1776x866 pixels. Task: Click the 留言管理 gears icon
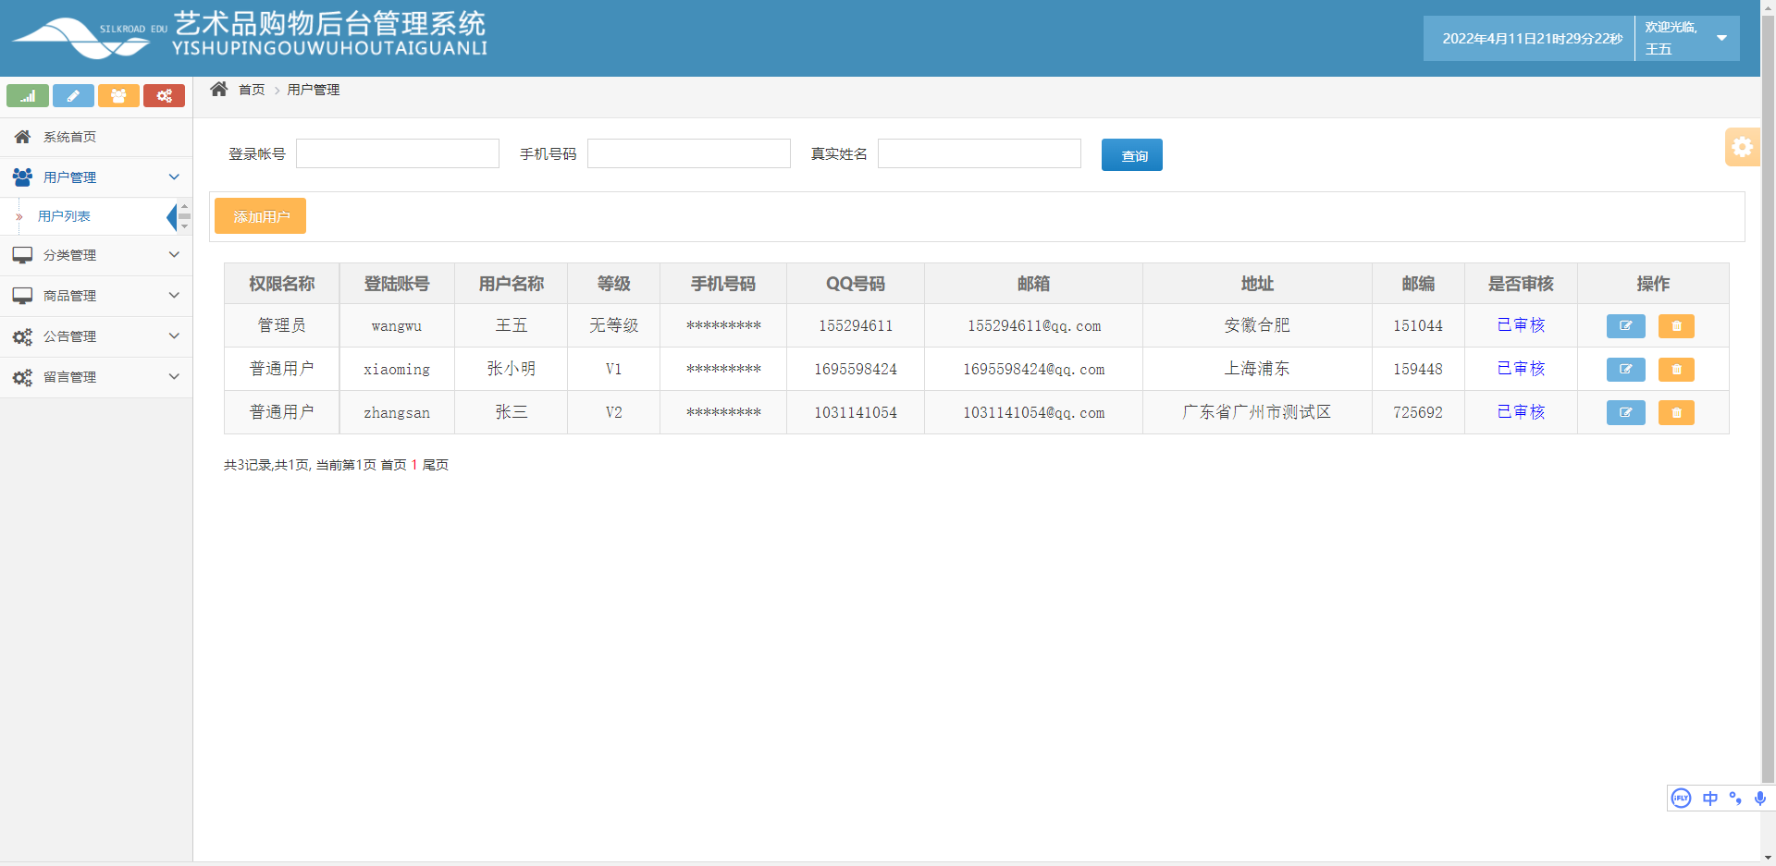(22, 377)
